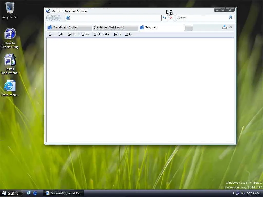Open the History menu
This screenshot has width=263, height=197.
[x=84, y=34]
